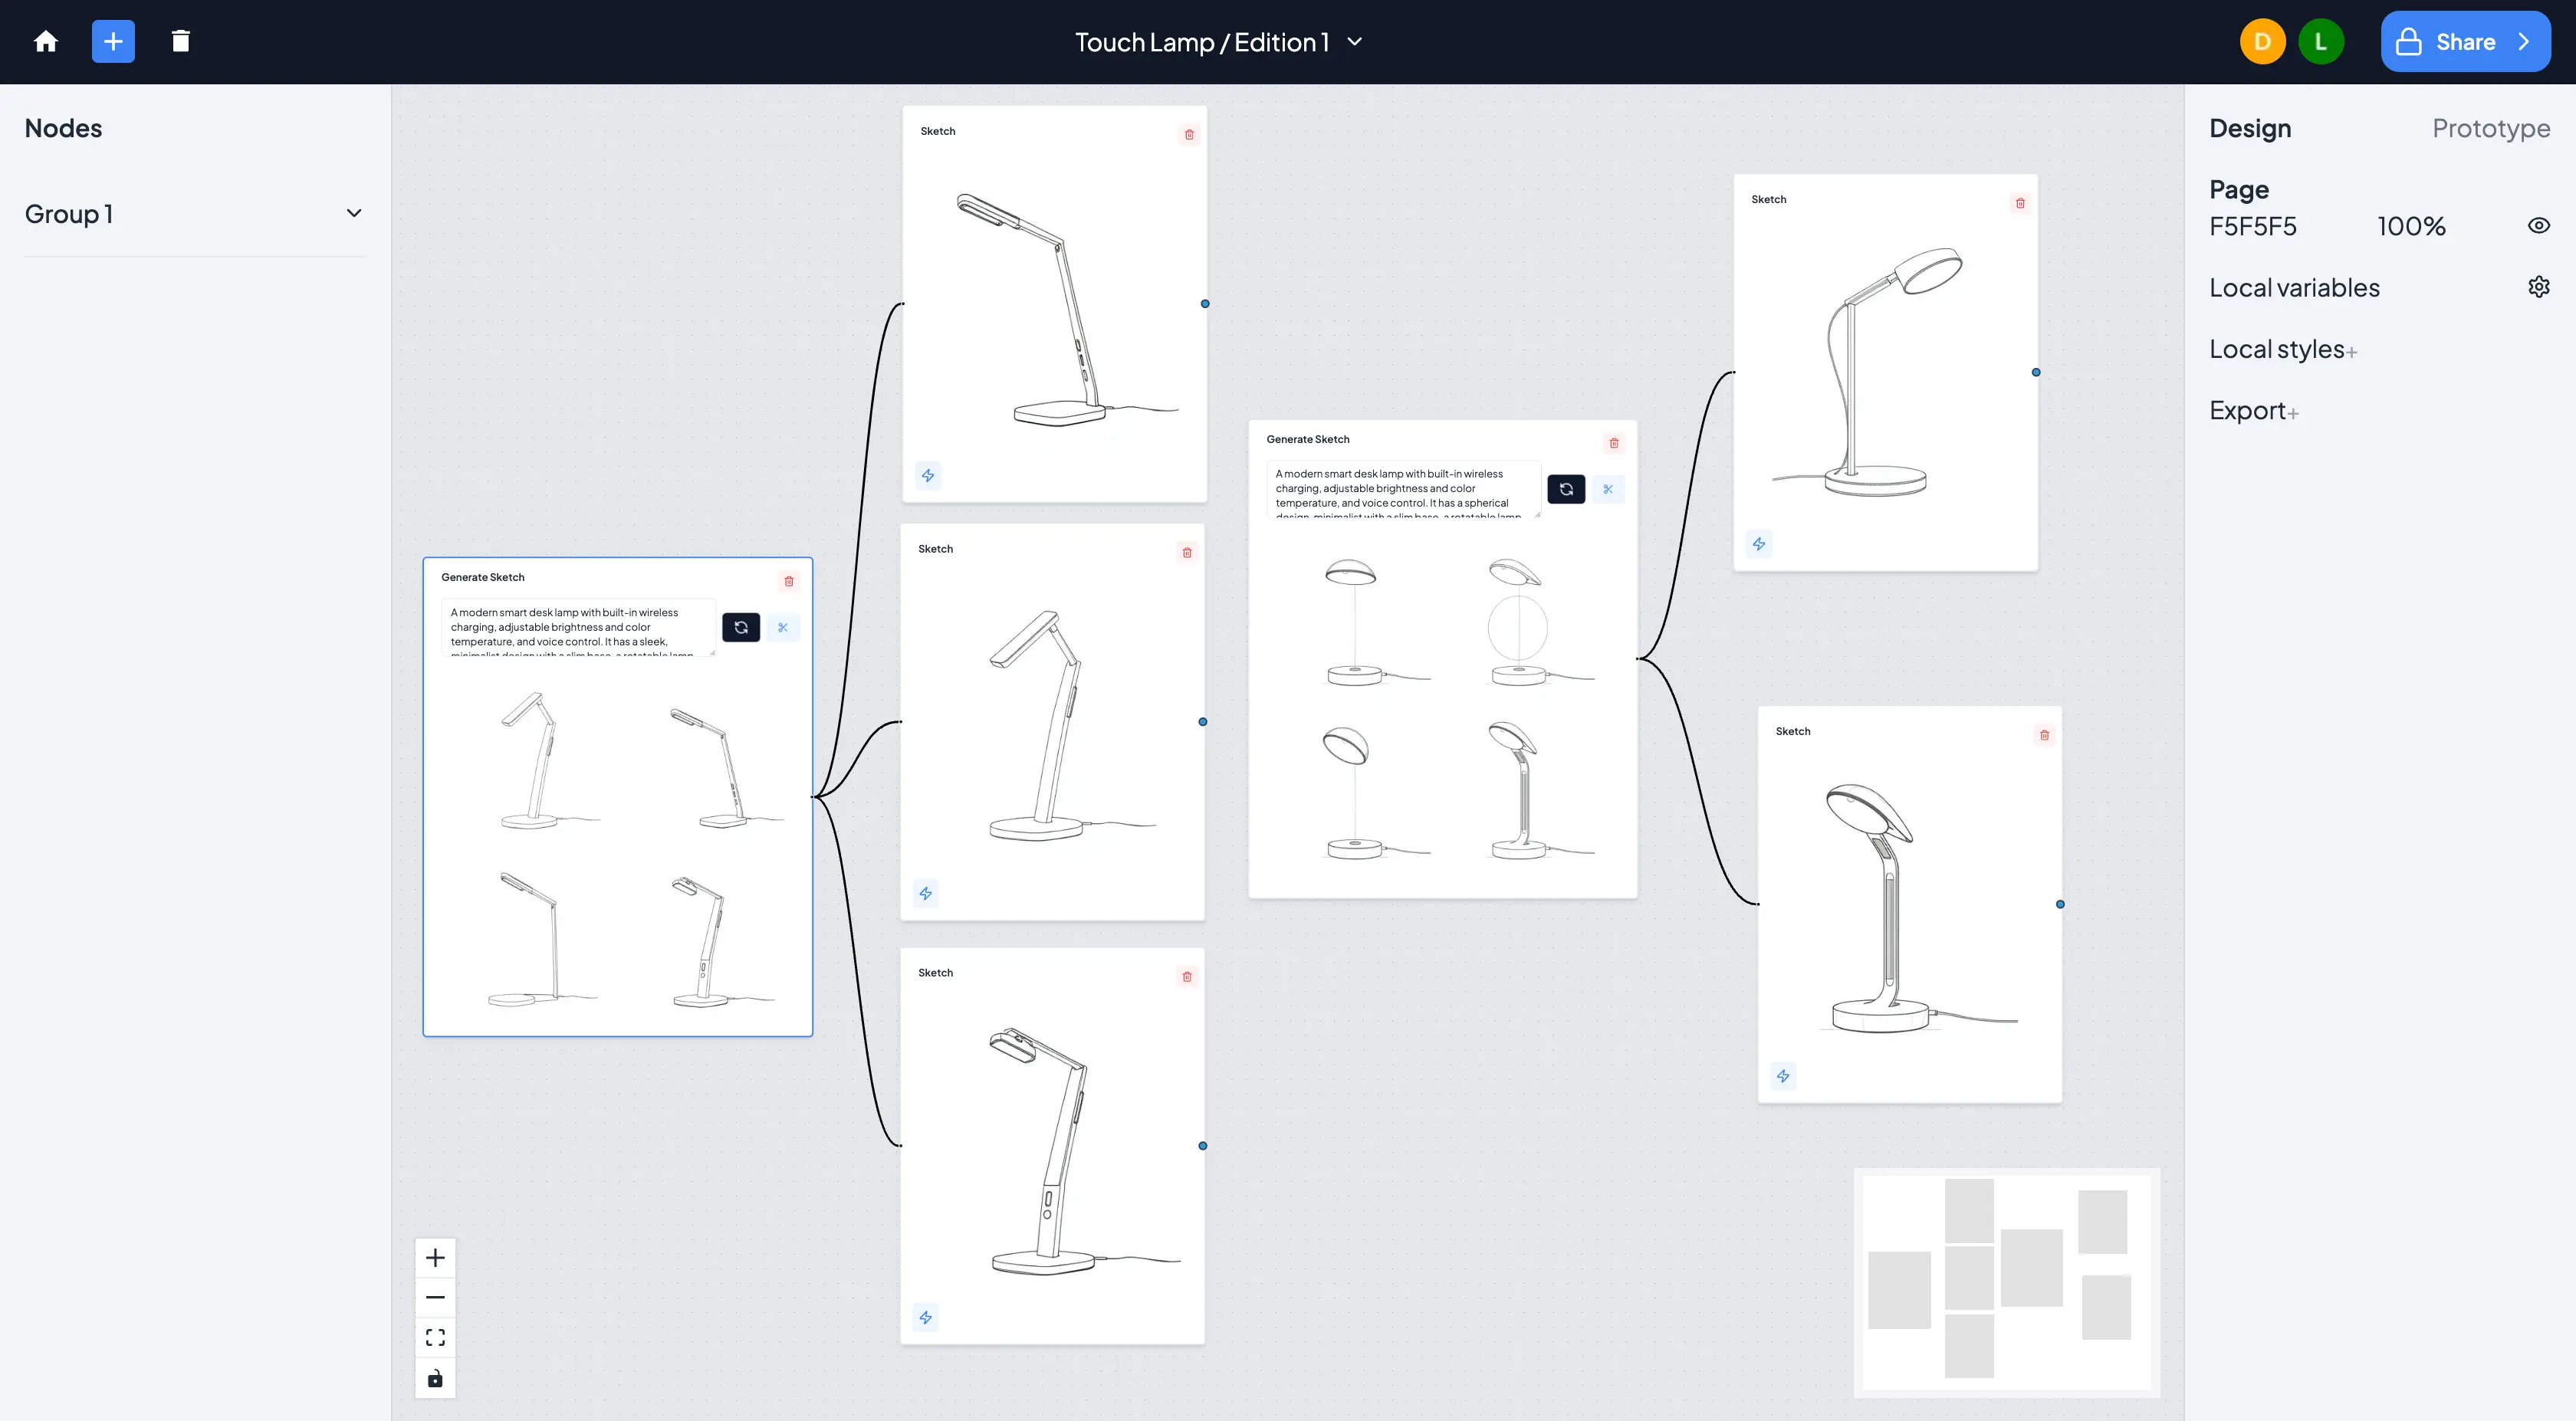Click the Share button
The height and width of the screenshot is (1421, 2576).
[x=2465, y=41]
